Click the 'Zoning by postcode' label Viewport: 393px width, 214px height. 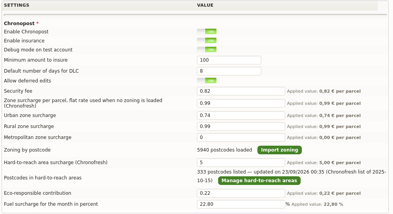(x=27, y=150)
